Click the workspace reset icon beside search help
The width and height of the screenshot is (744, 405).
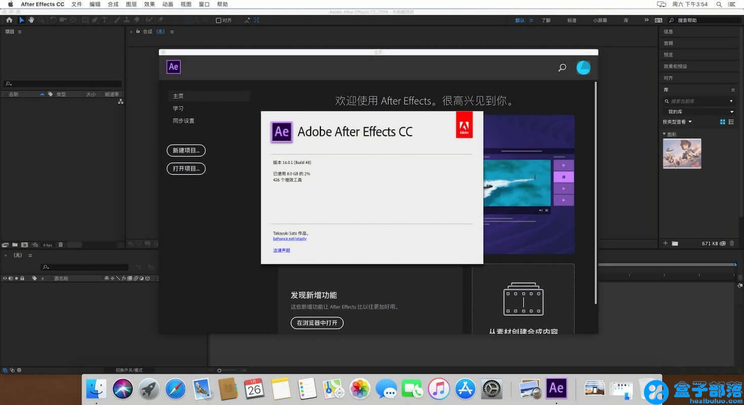tap(658, 20)
